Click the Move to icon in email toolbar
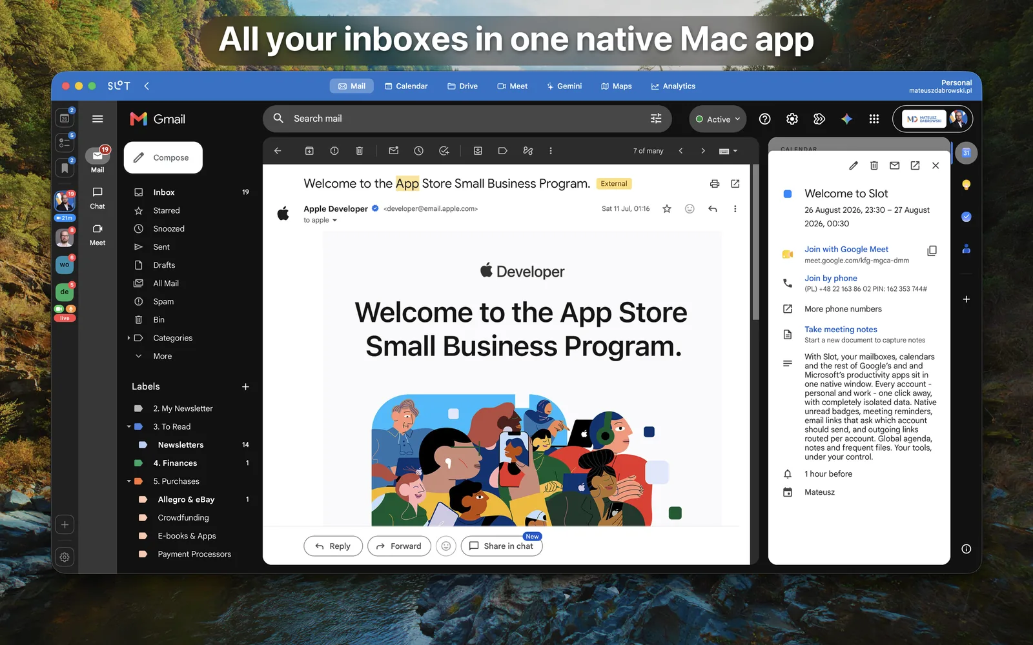 tap(478, 151)
